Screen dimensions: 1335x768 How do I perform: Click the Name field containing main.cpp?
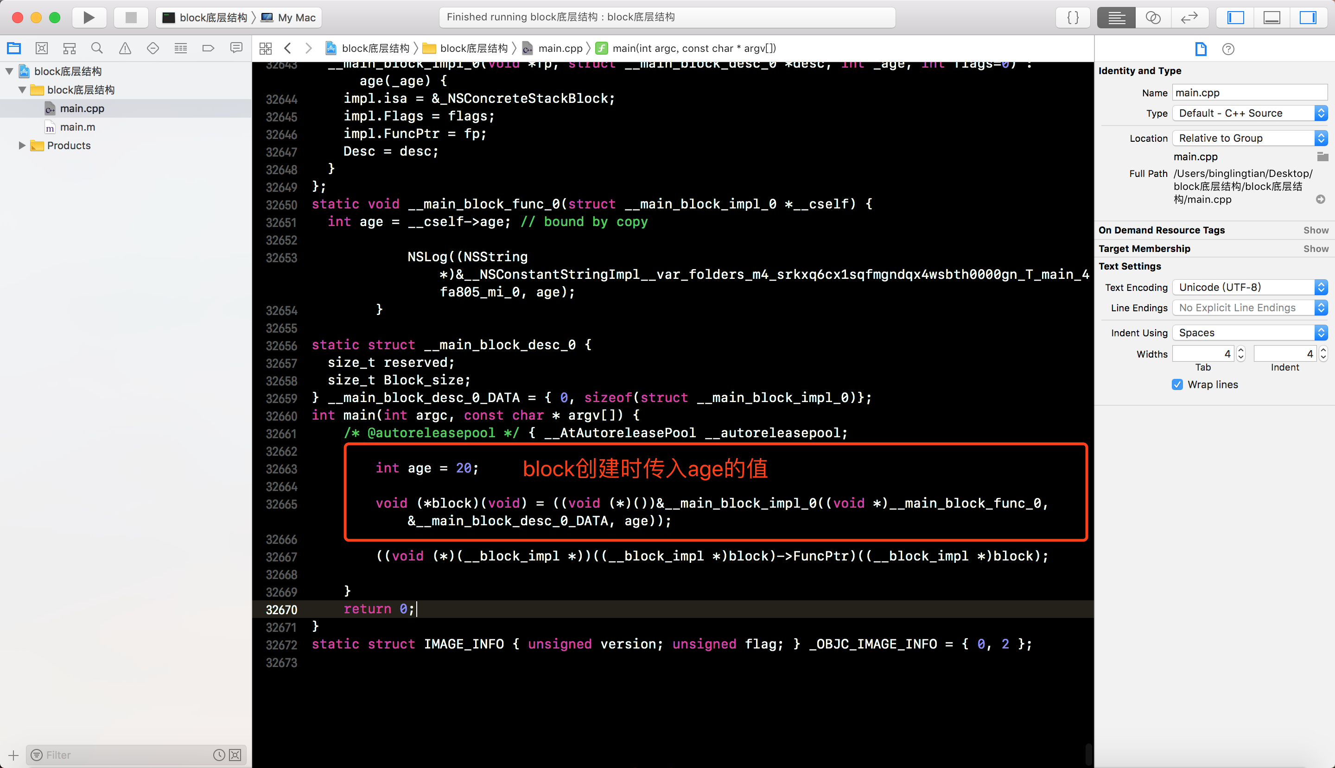(1249, 93)
